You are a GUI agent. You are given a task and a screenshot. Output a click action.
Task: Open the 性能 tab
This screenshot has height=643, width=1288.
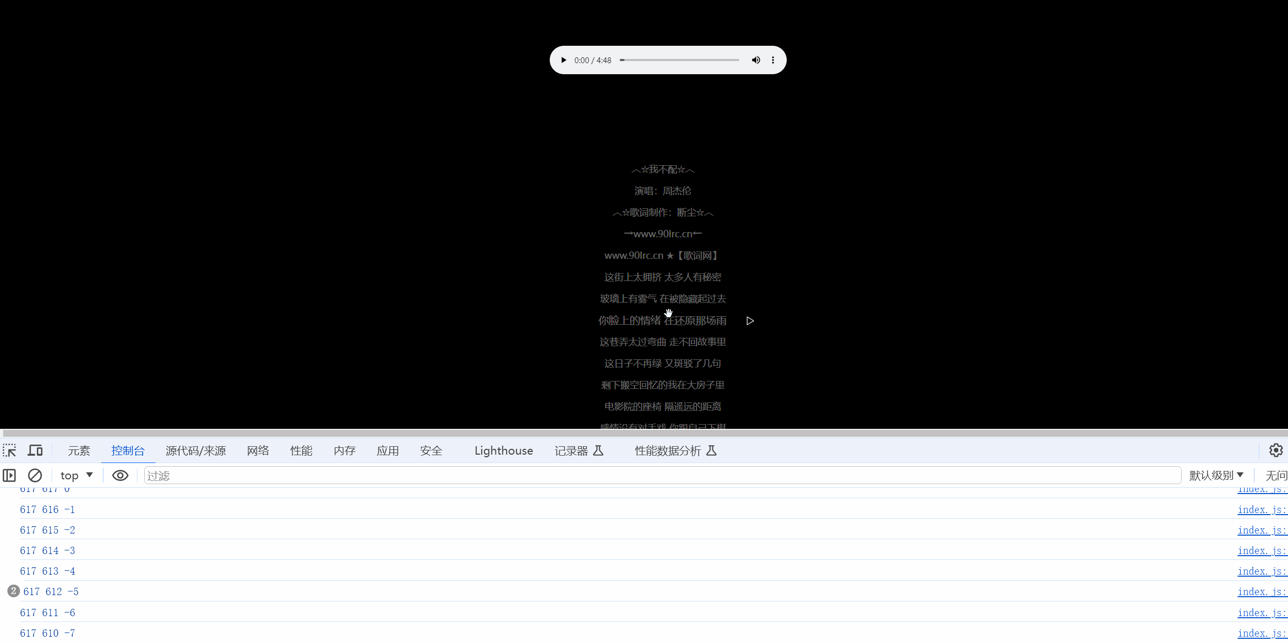coord(301,451)
